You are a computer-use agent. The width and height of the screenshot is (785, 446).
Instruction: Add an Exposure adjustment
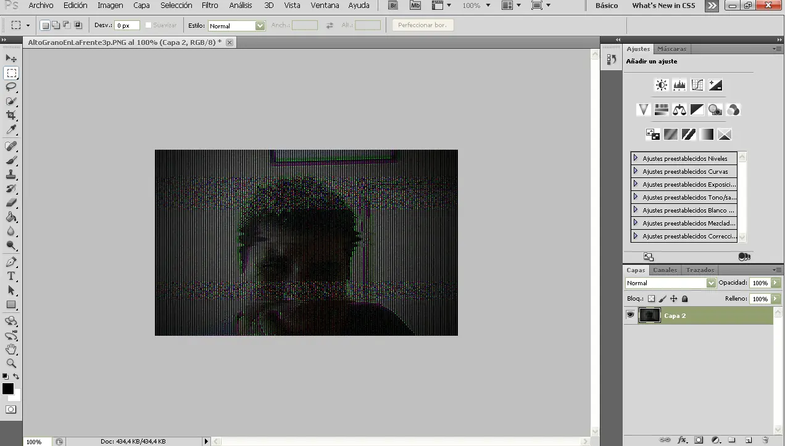(x=715, y=85)
